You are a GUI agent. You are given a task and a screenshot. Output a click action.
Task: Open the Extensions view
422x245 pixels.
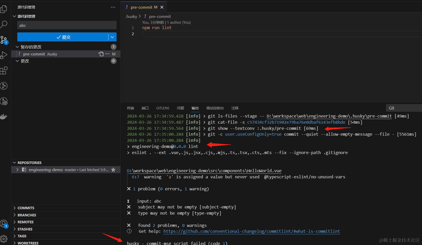click(4, 71)
